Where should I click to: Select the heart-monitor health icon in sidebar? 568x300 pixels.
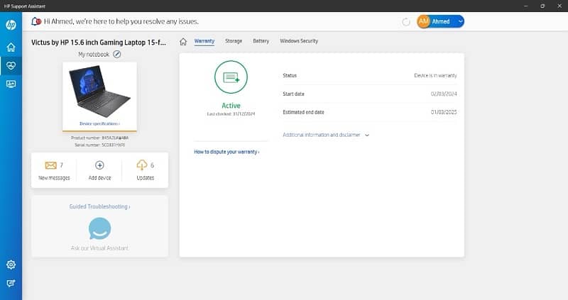(x=11, y=65)
